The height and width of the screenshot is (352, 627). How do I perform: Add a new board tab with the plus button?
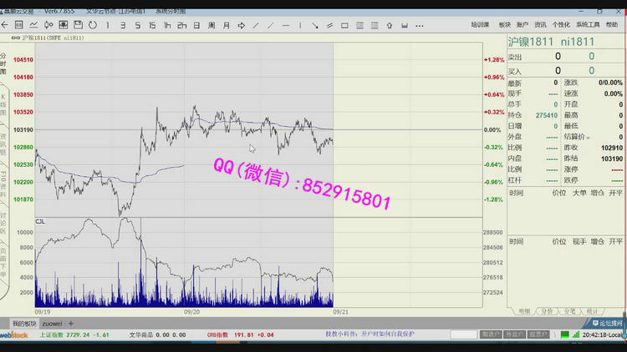71,323
